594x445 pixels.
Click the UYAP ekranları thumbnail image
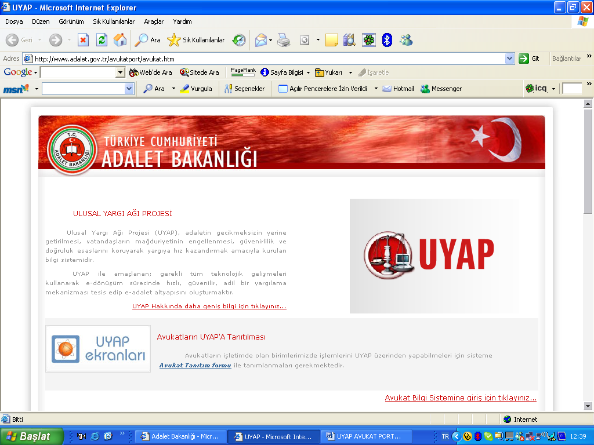tap(98, 348)
